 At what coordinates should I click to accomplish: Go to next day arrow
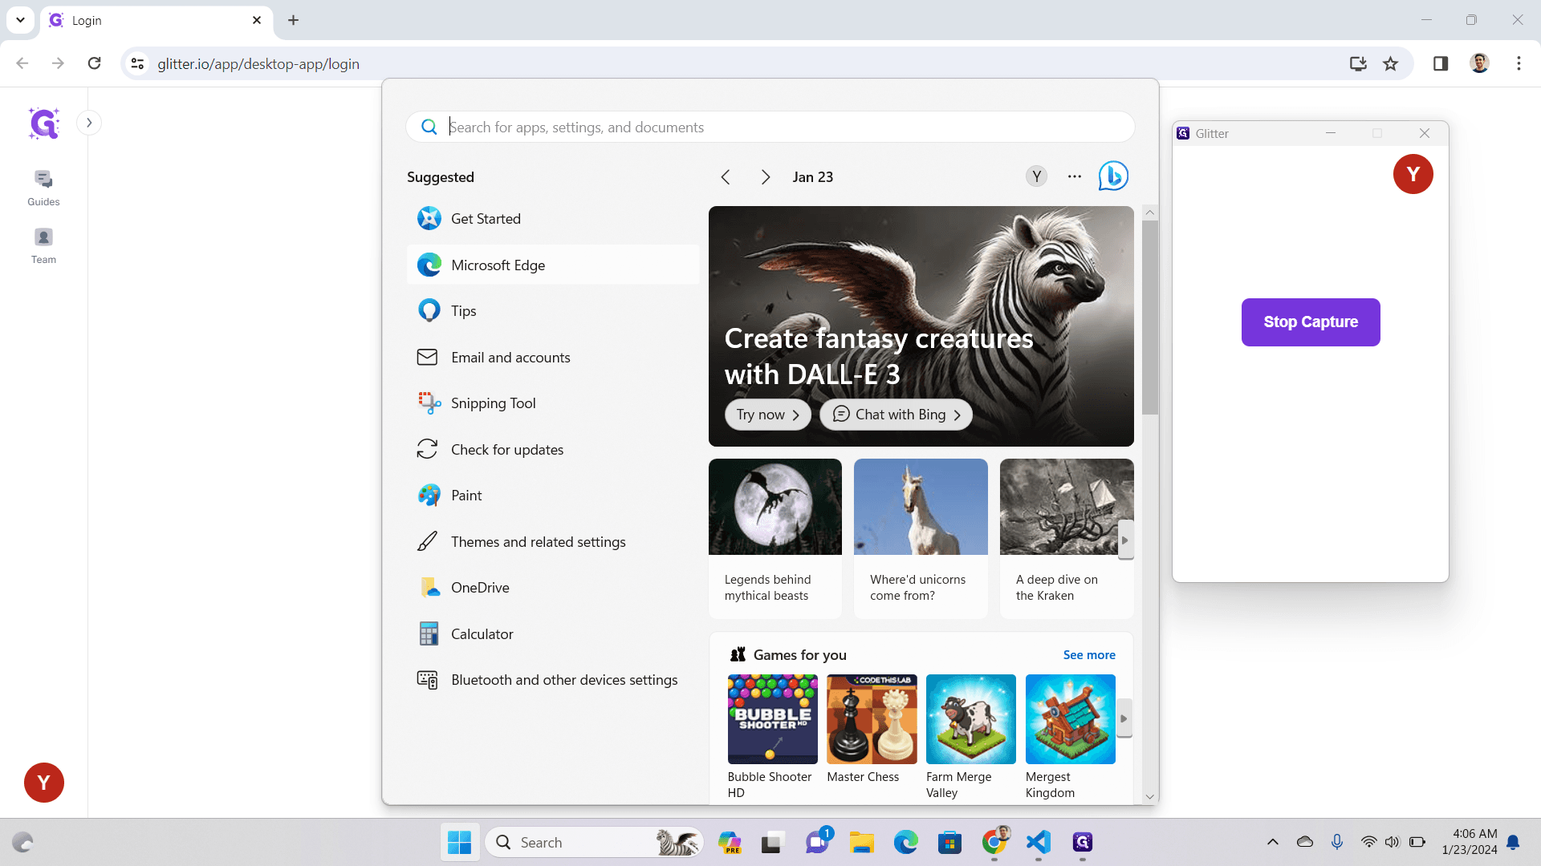pyautogui.click(x=766, y=177)
